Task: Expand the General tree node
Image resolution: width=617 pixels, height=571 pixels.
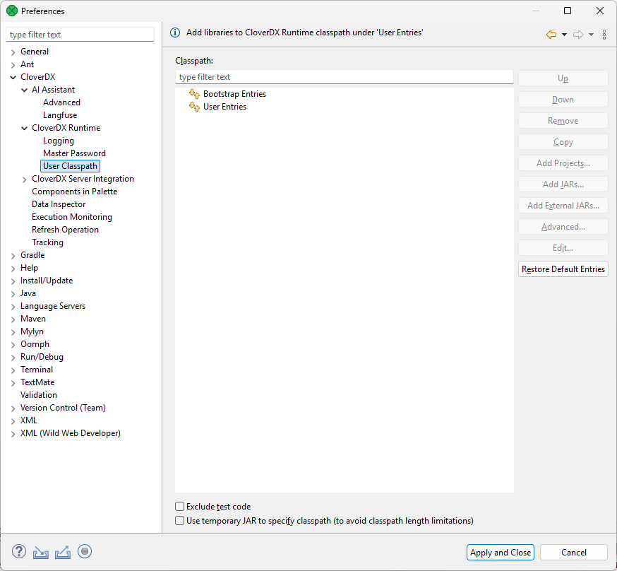Action: pos(13,52)
